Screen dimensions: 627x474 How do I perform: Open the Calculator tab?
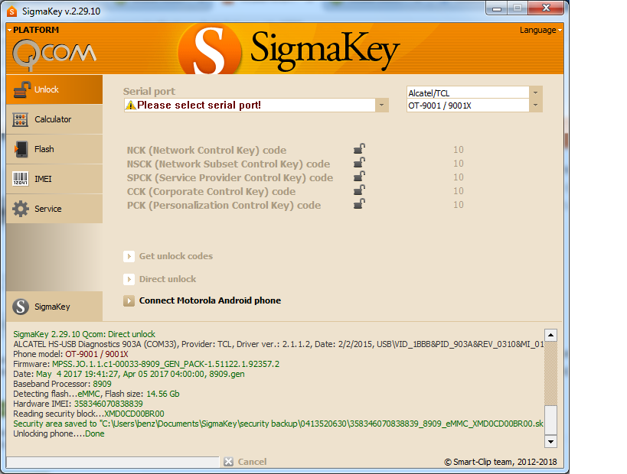(x=54, y=119)
